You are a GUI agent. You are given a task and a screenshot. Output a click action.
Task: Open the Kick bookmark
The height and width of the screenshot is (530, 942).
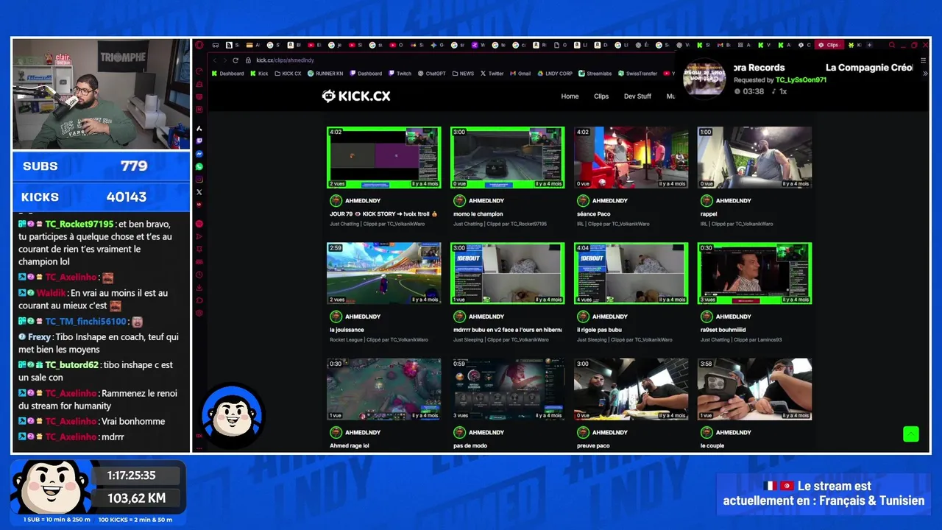click(x=259, y=74)
